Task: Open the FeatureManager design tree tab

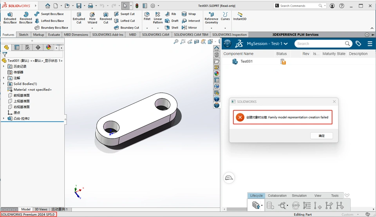Action: click(x=7, y=47)
